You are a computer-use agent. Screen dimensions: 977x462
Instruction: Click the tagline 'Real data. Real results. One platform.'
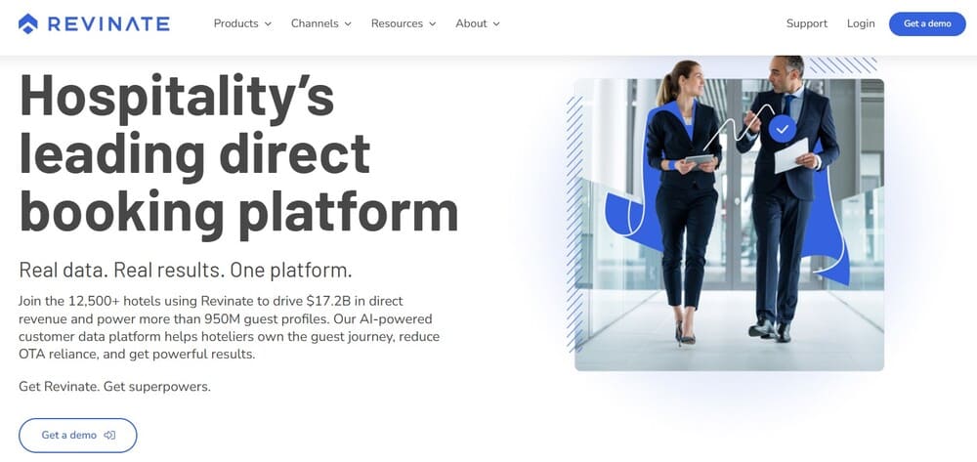[186, 271]
